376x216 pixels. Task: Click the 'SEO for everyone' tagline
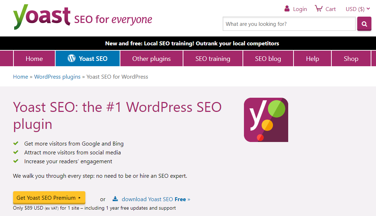click(113, 19)
